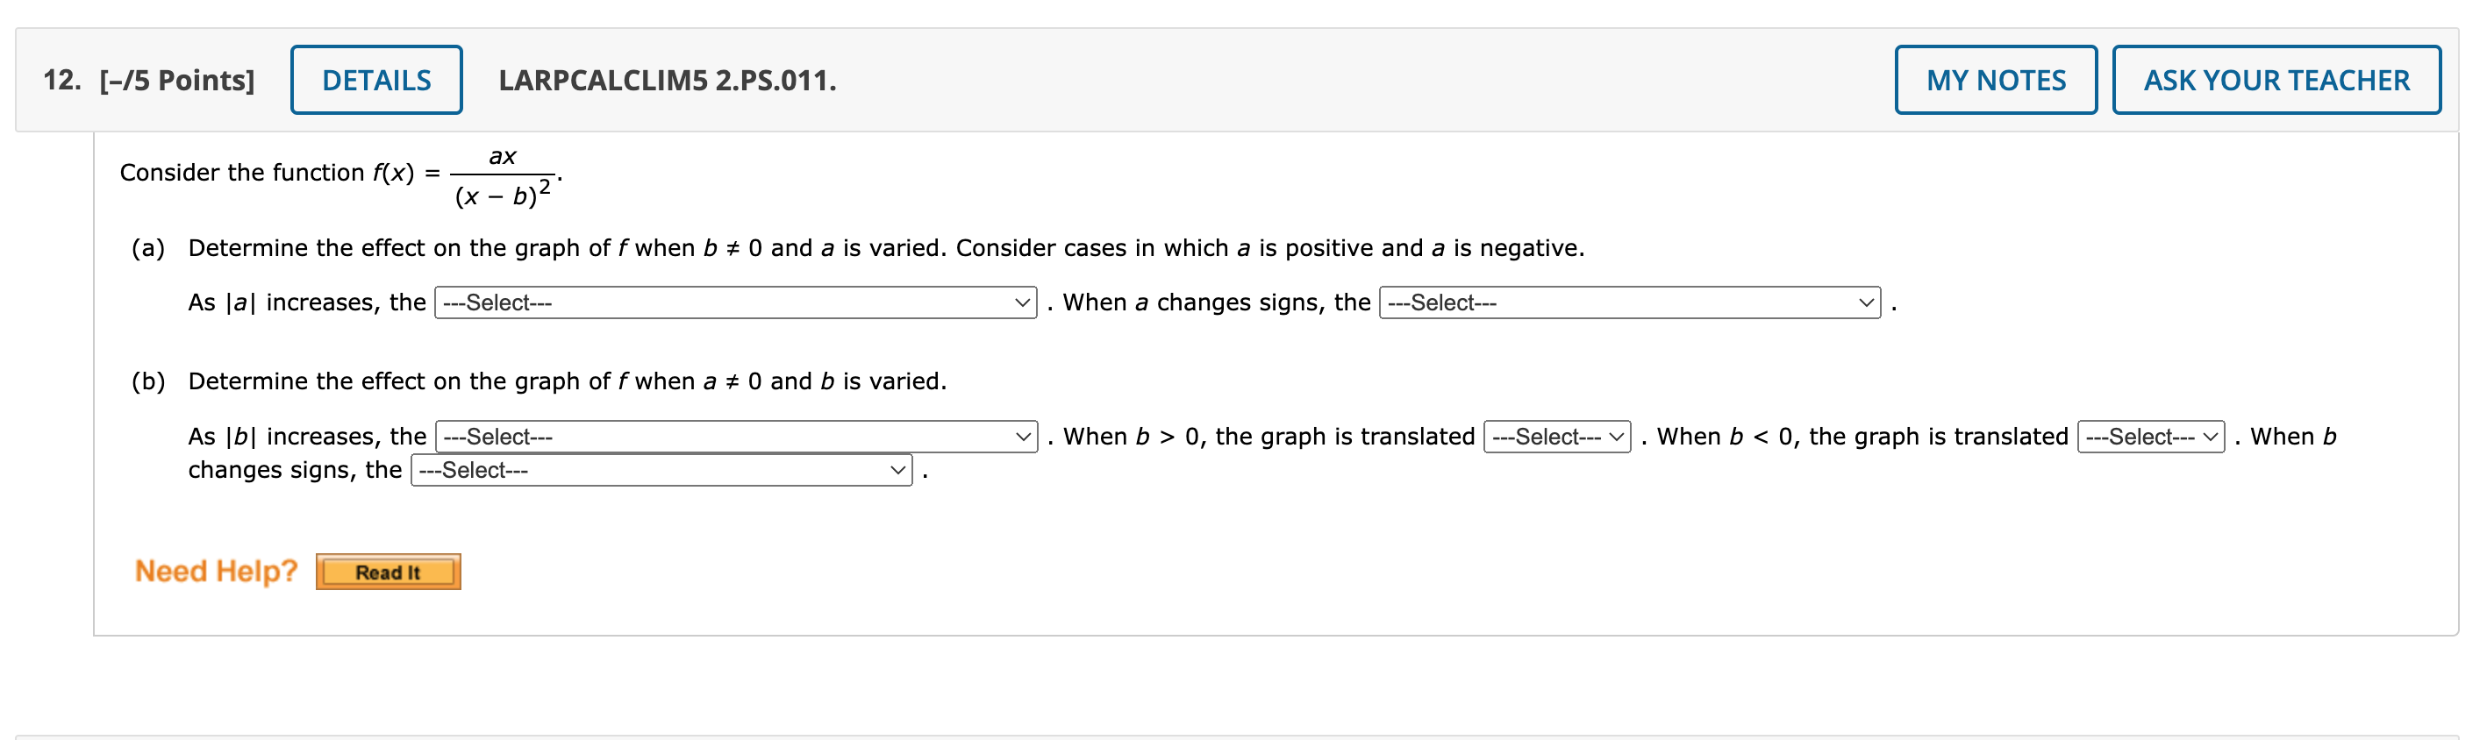Click the scrollbar at page bottom

tap(1244, 735)
